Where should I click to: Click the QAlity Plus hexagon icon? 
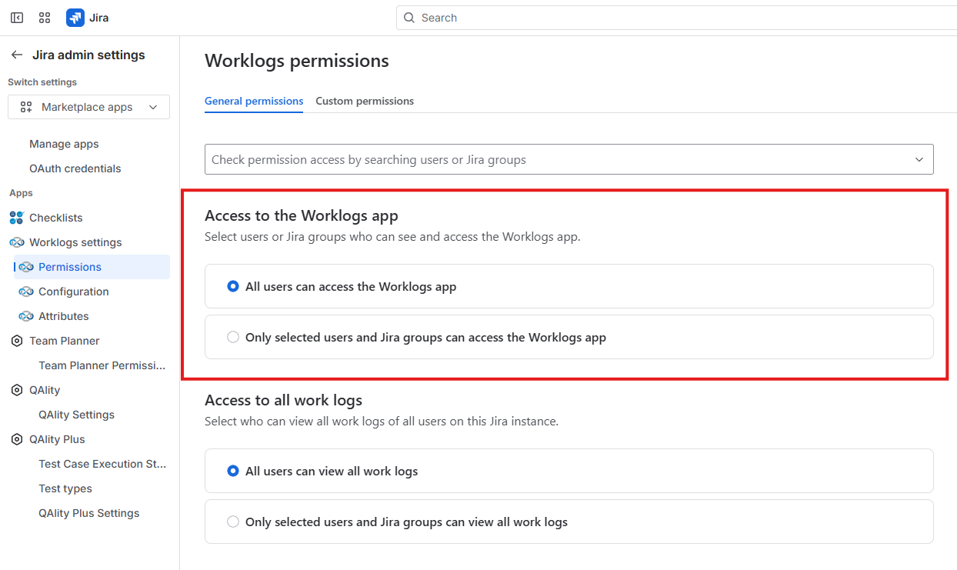(x=17, y=439)
